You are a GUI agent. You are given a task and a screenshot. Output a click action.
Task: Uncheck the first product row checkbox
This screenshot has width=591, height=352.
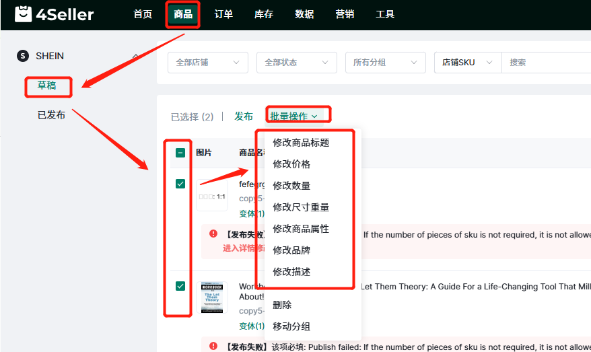pyautogui.click(x=180, y=184)
